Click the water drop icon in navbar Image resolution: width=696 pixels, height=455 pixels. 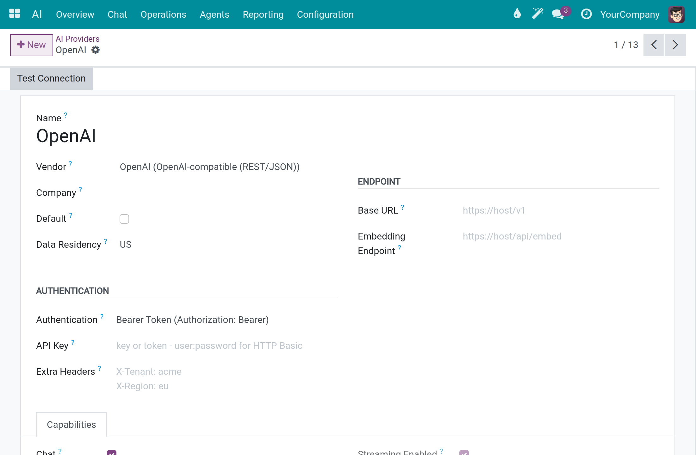(x=517, y=14)
